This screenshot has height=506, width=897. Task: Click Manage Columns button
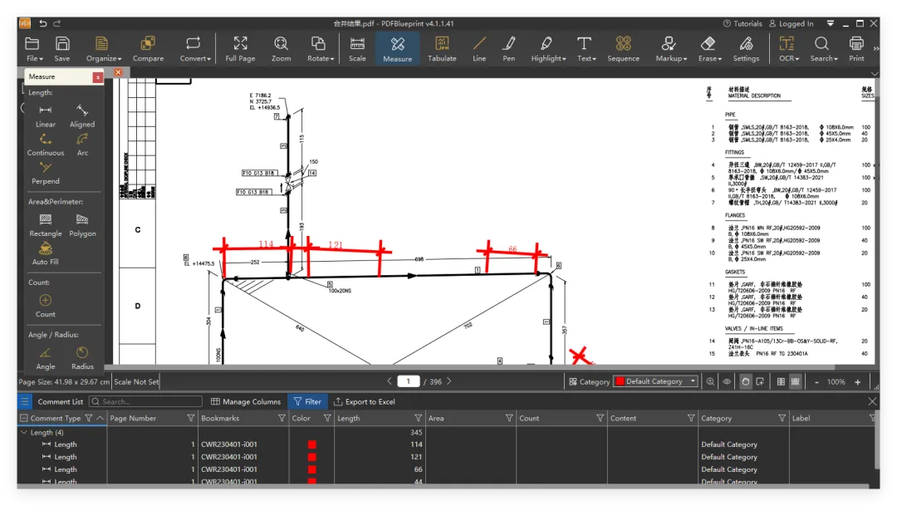tap(246, 402)
